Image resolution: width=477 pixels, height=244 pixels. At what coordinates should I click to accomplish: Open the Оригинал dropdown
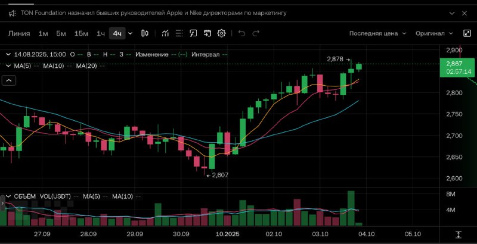tap(433, 33)
